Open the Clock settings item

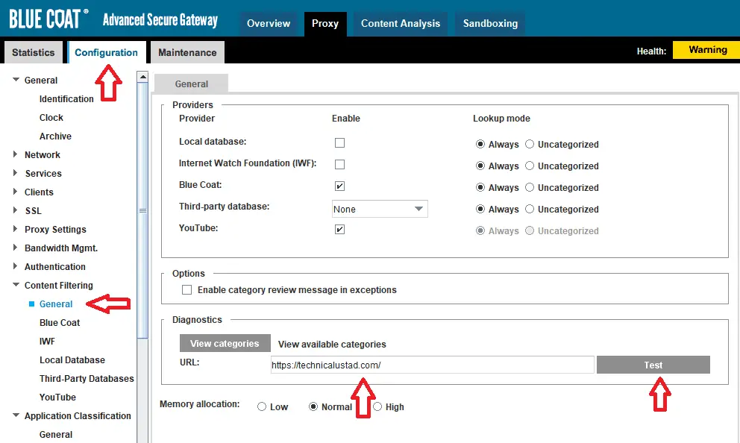51,118
